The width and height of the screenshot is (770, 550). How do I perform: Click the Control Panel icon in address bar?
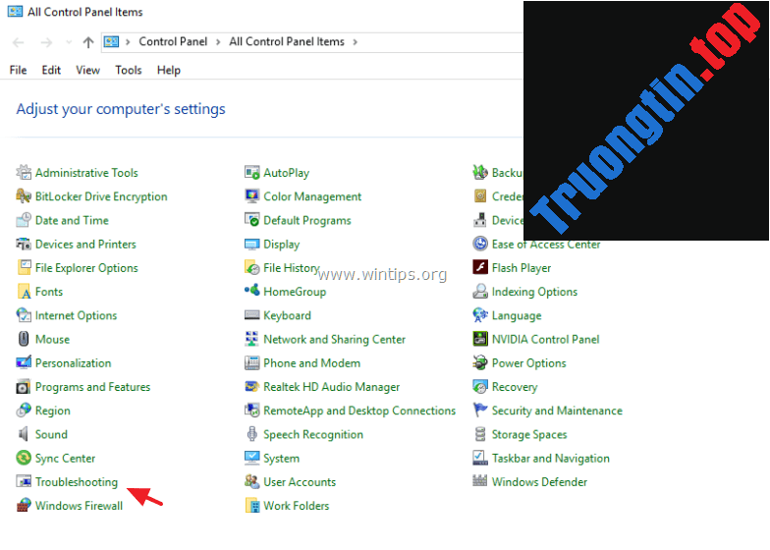pos(112,42)
